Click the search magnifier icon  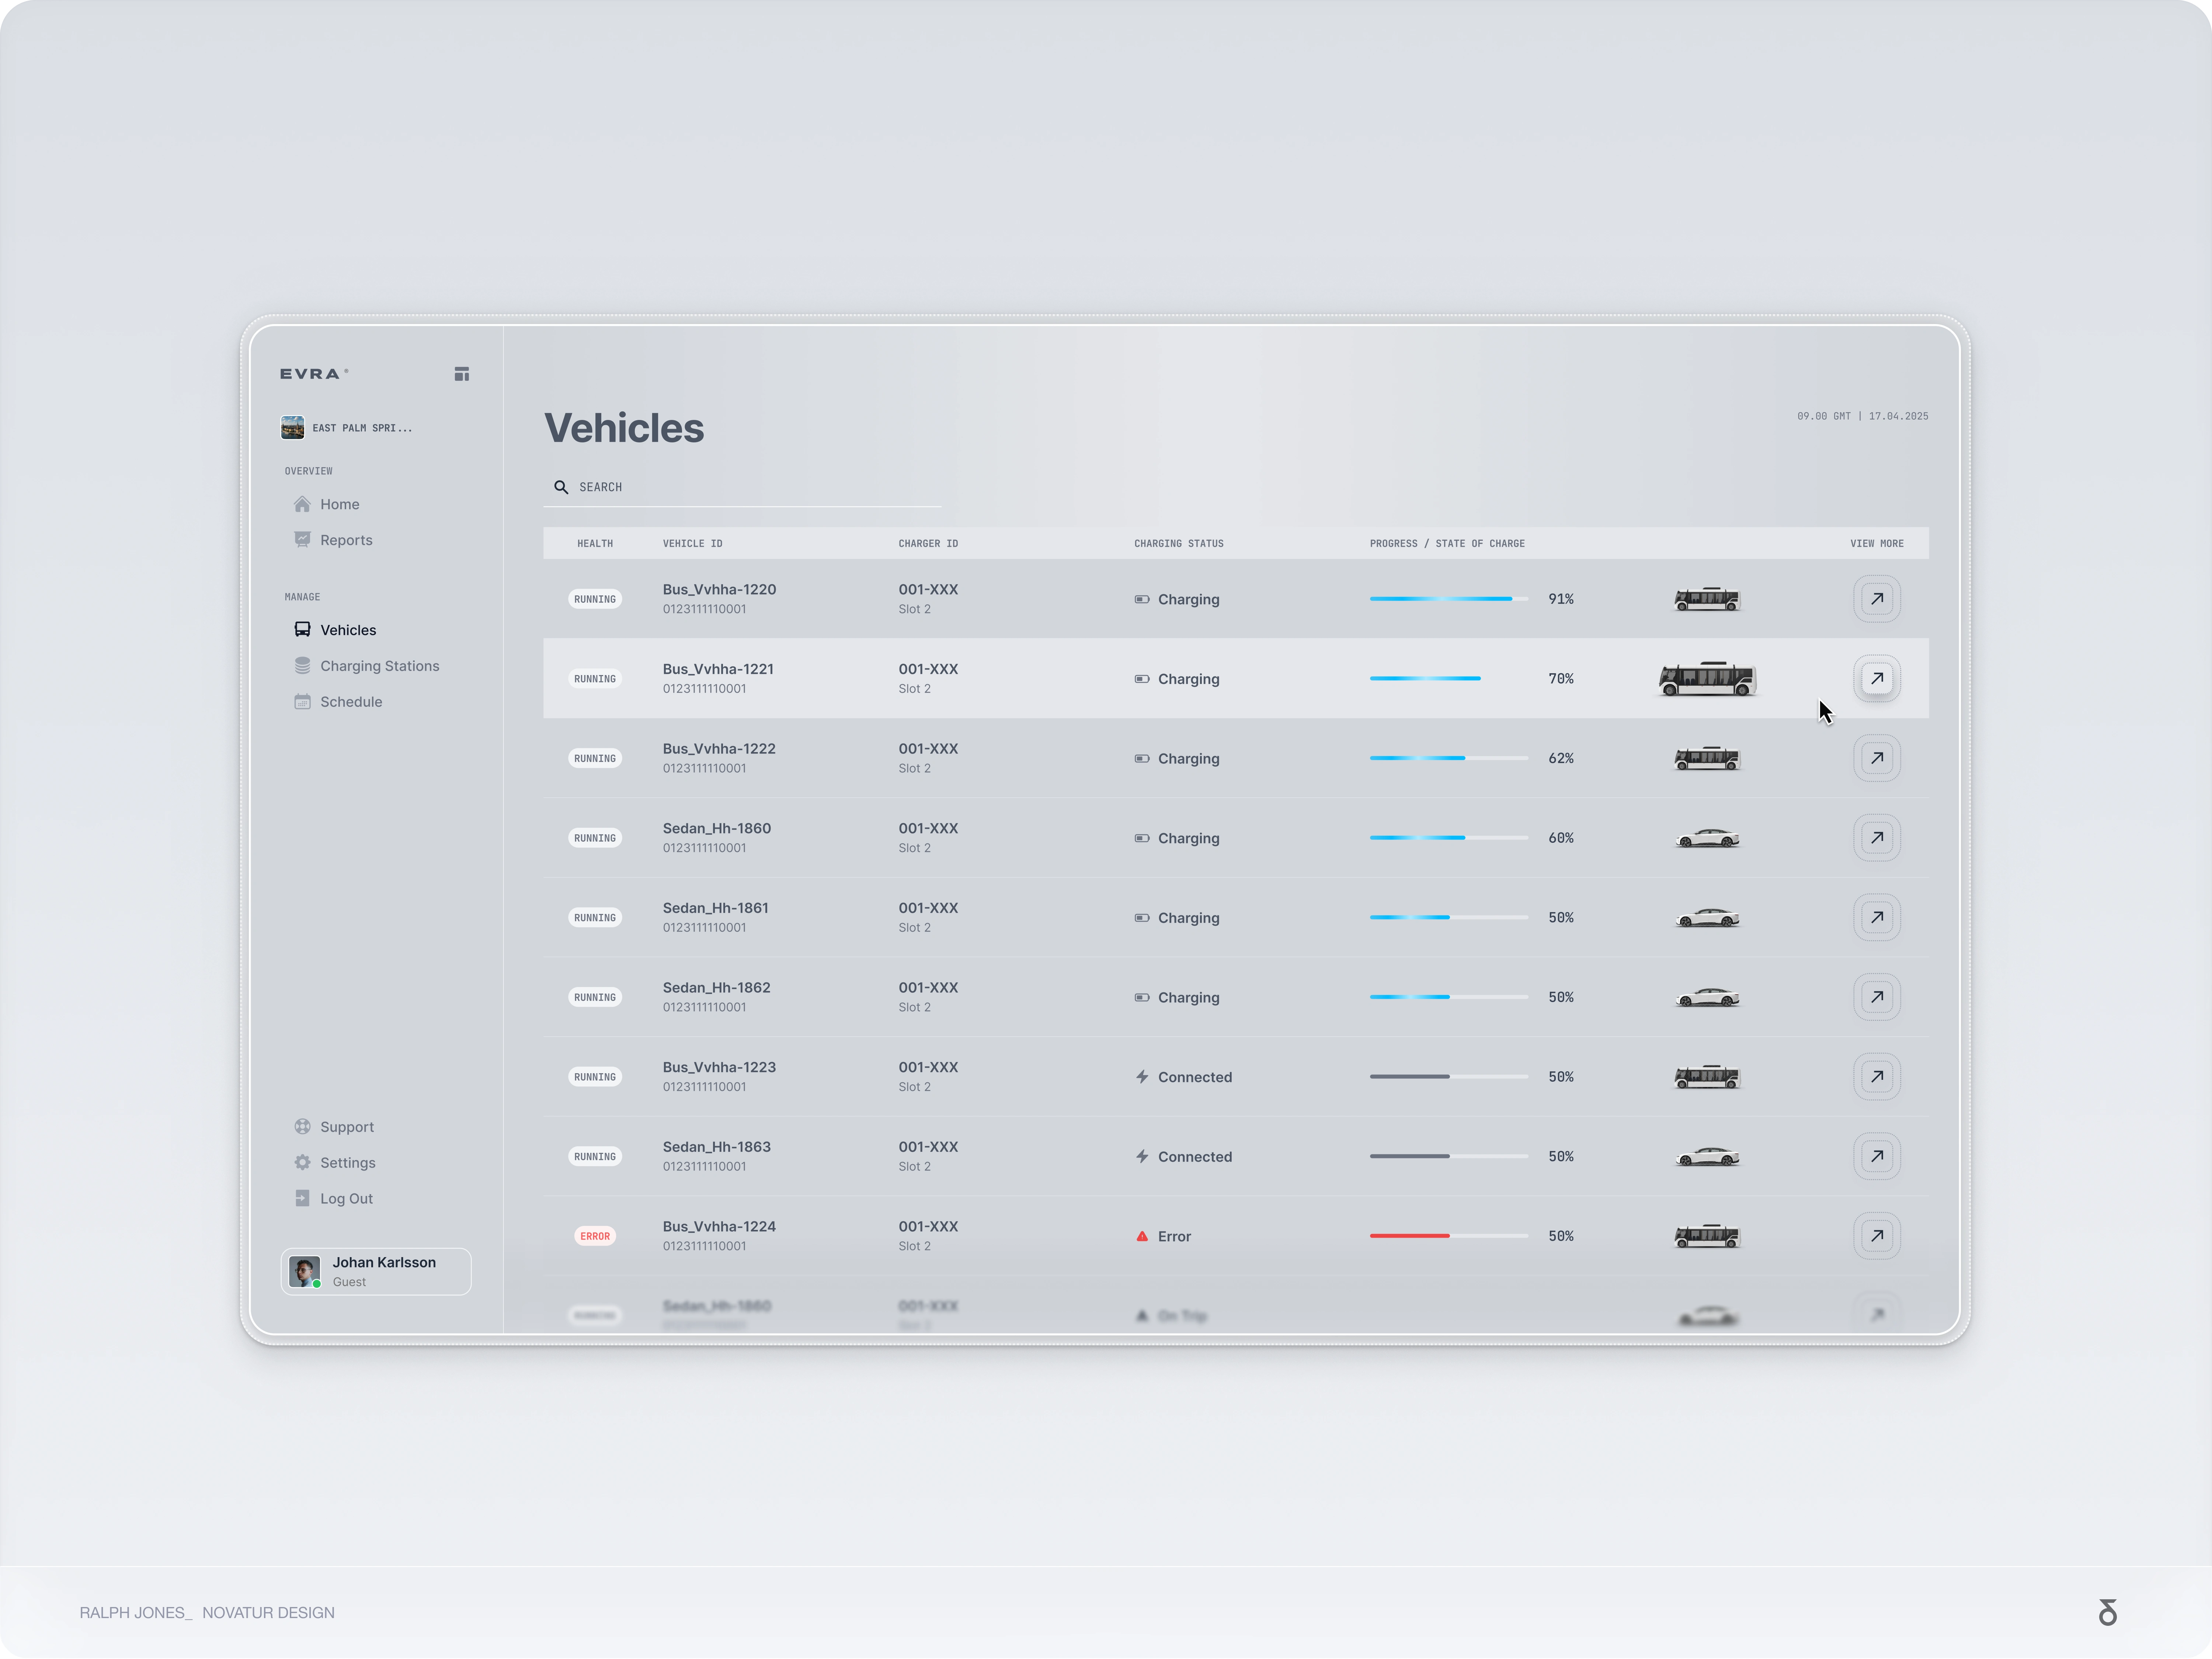(x=561, y=487)
